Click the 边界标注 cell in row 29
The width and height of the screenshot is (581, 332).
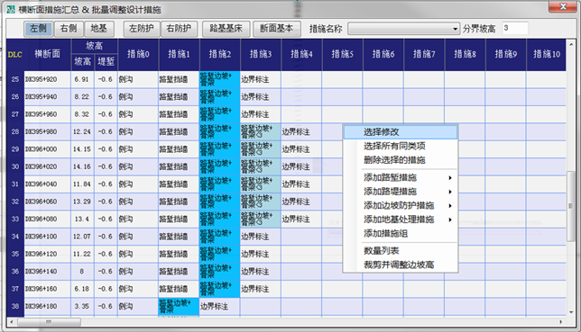tap(301, 149)
